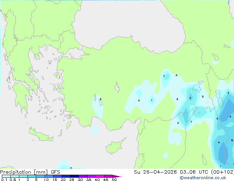Click the '(00+102)' forecast offset text
This screenshot has width=234, height=181.
click(x=223, y=172)
